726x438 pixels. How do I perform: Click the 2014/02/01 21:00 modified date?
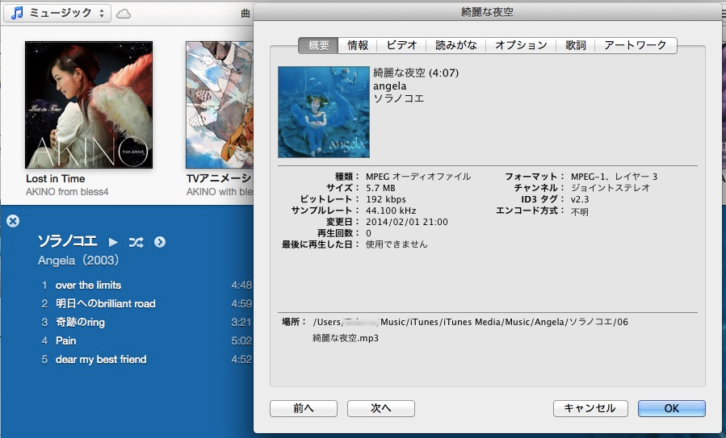[x=407, y=222]
